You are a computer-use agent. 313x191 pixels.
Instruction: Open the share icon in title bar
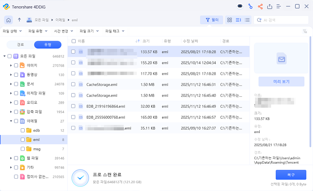pos(260,7)
